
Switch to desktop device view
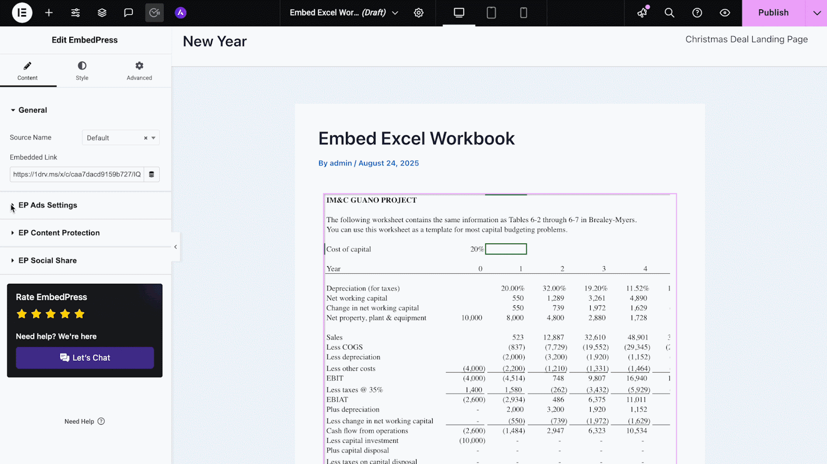point(459,12)
